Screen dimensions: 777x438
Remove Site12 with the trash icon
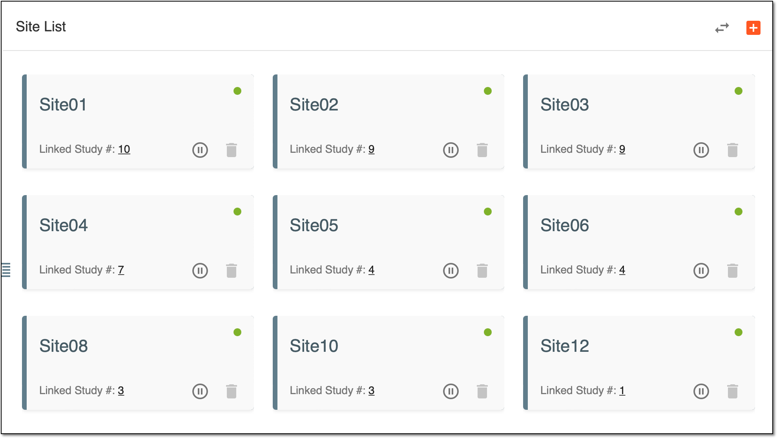pos(732,391)
